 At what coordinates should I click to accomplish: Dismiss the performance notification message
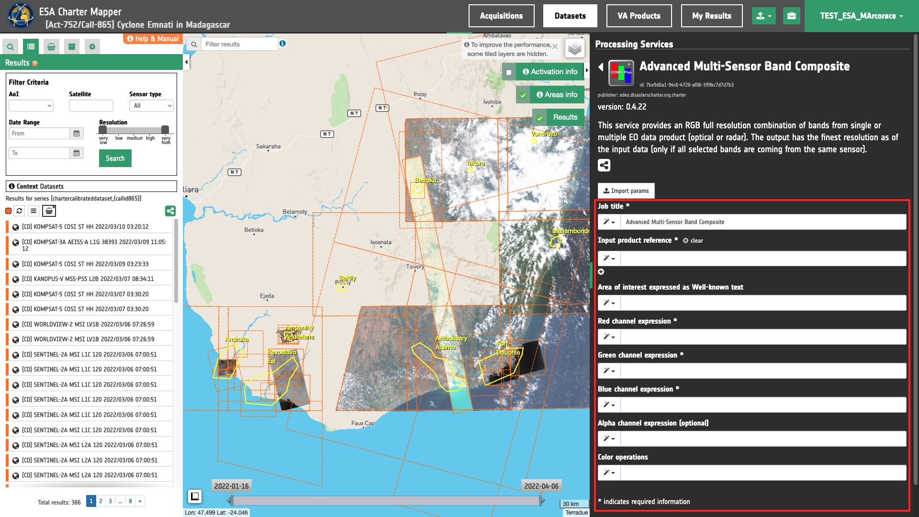click(555, 46)
